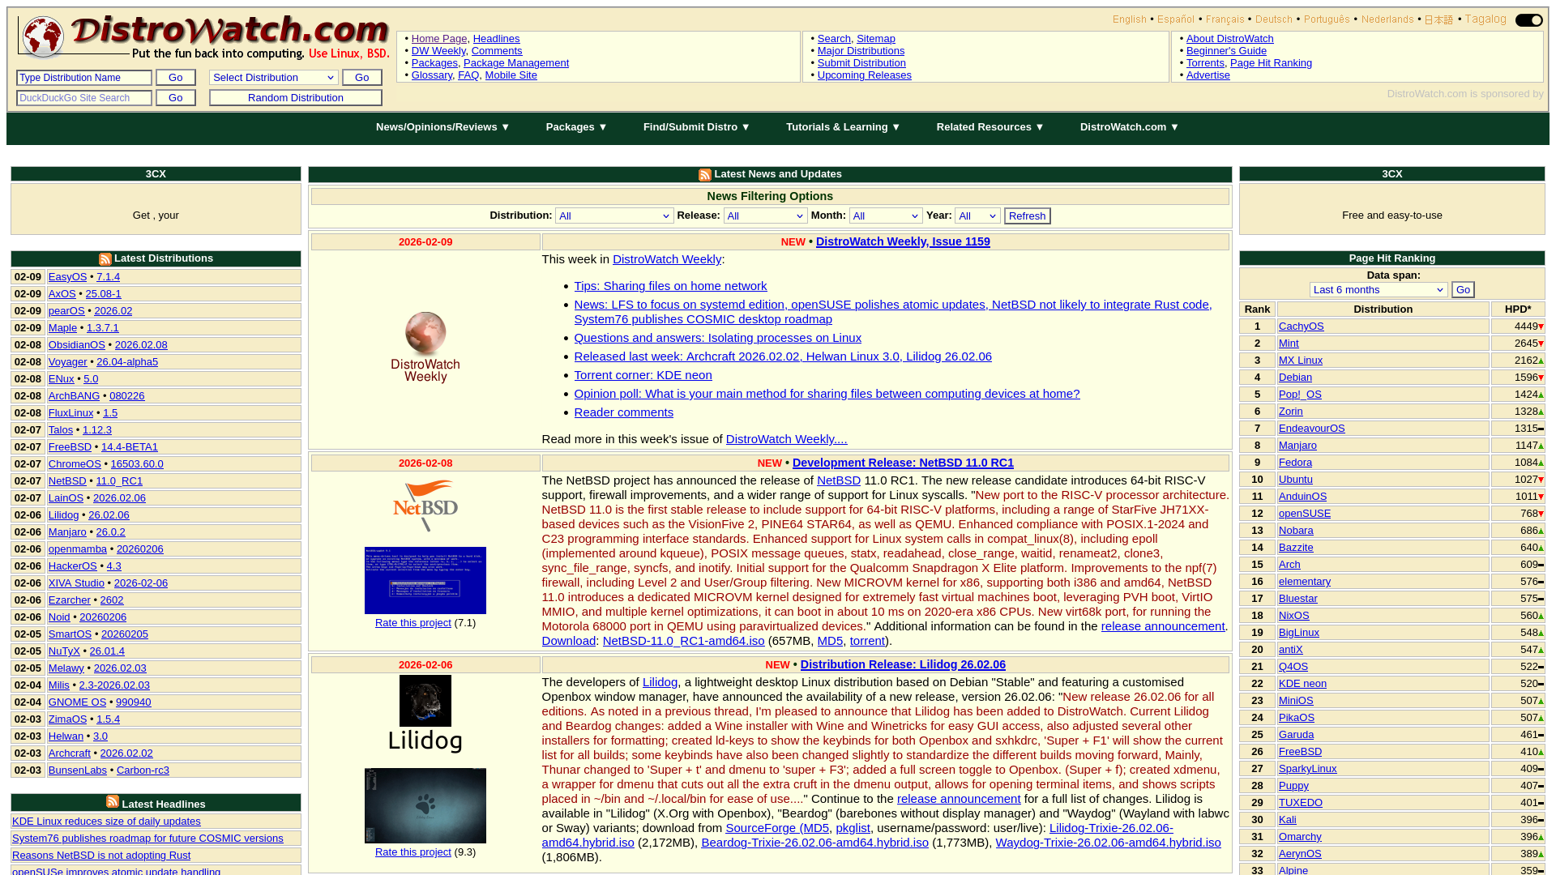Open the Data span Last 6 months dropdown

pyautogui.click(x=1378, y=289)
